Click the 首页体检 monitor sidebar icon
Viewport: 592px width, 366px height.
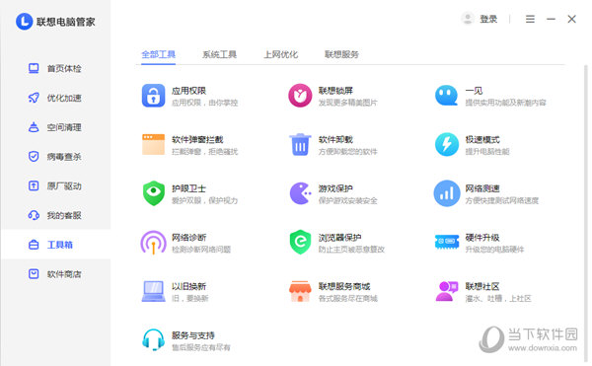(x=34, y=68)
